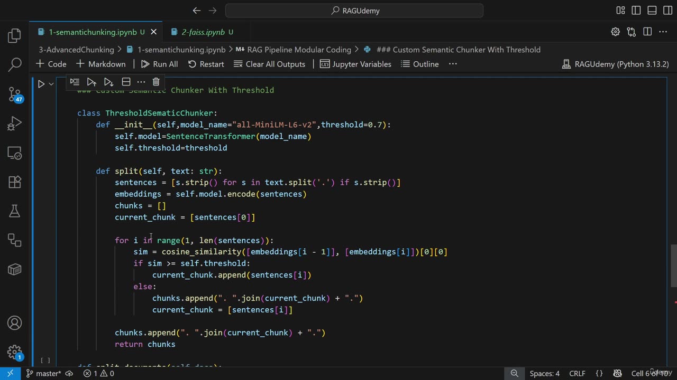This screenshot has height=380, width=677.
Task: Go forward using the title bar arrow
Action: pos(213,11)
